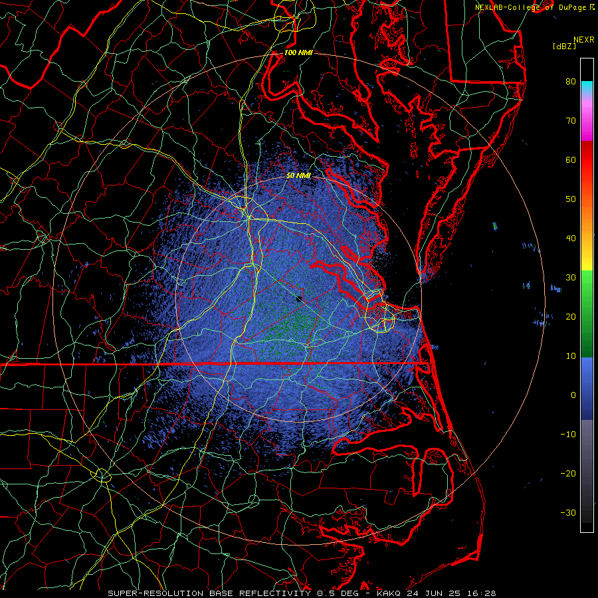Click the 16:28 timestamp text

[480, 593]
